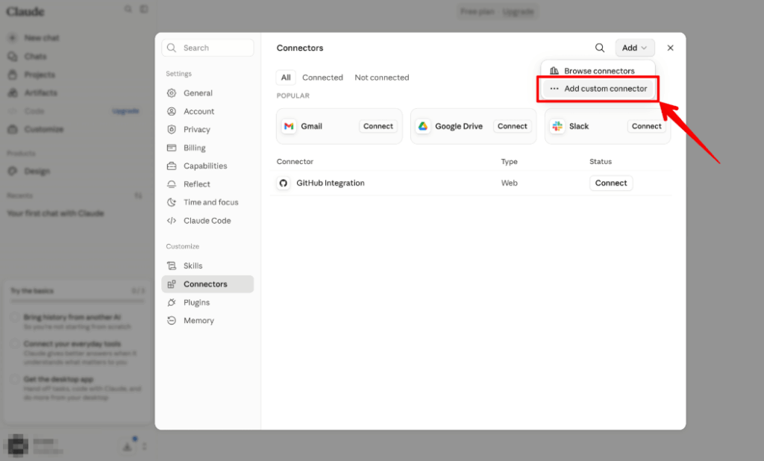Switch to the Connected filter tab

click(x=322, y=78)
